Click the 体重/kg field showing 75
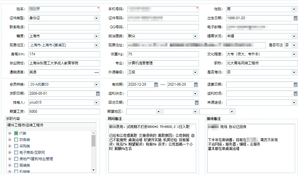Viewport: 298px width, 175px height. point(163,54)
